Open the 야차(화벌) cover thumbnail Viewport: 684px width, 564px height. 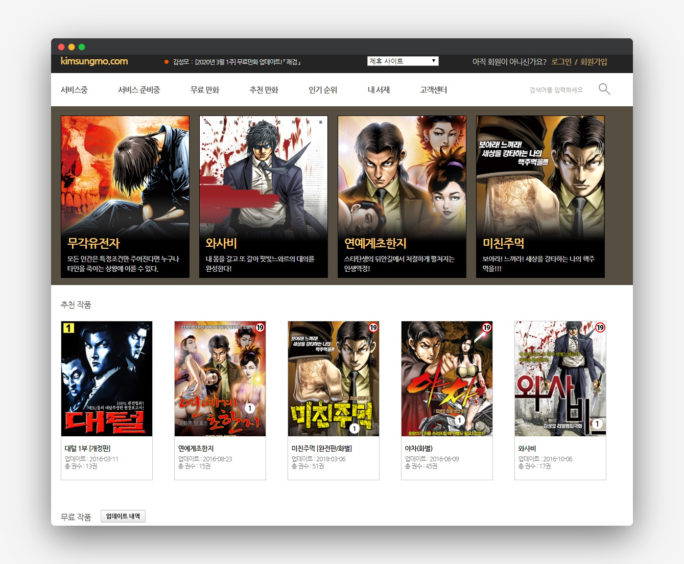447,379
